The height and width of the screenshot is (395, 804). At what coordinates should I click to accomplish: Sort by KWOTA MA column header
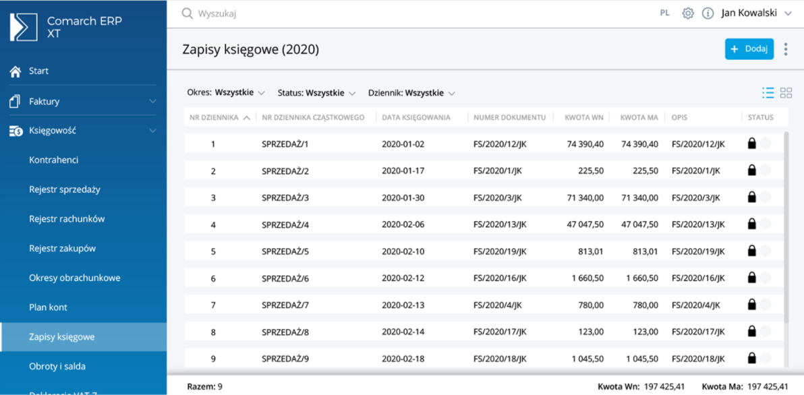pyautogui.click(x=639, y=117)
